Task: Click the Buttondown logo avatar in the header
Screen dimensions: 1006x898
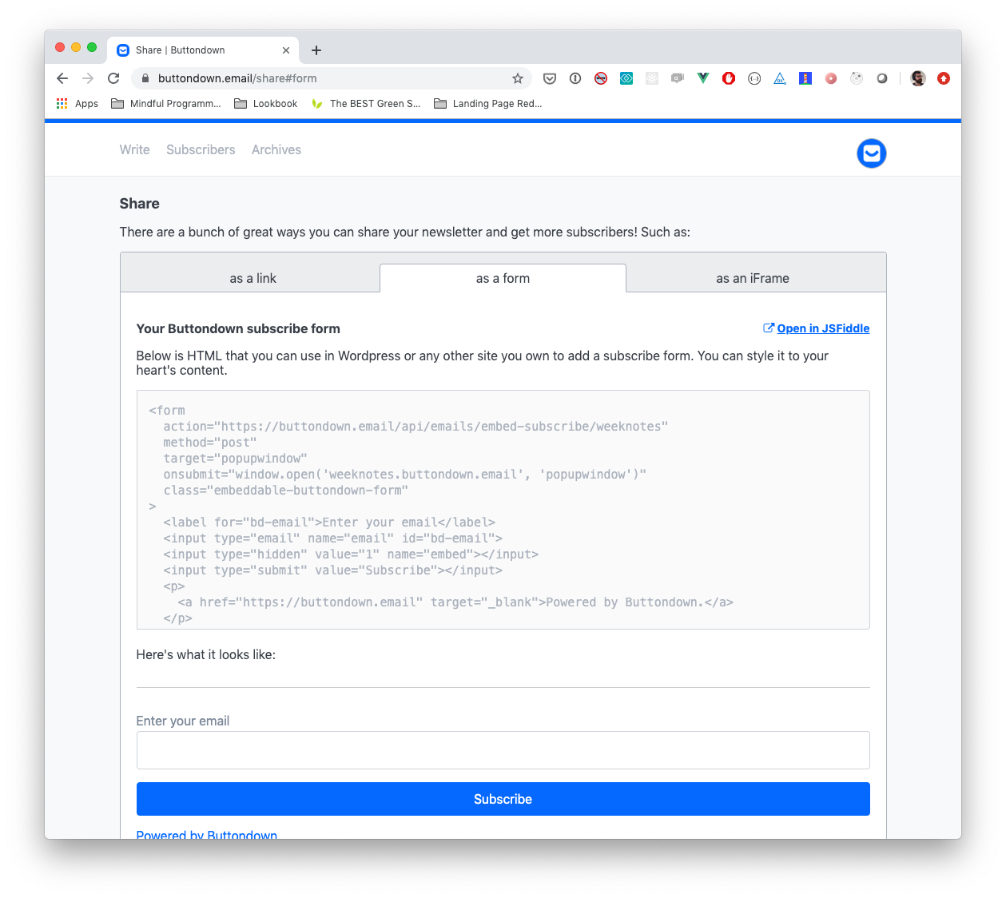Action: [871, 153]
